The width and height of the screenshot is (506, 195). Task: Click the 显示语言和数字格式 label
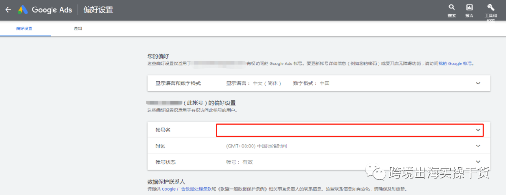[x=178, y=84]
